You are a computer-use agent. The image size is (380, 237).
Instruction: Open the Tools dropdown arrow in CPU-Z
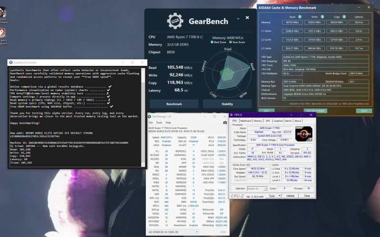(x=280, y=196)
